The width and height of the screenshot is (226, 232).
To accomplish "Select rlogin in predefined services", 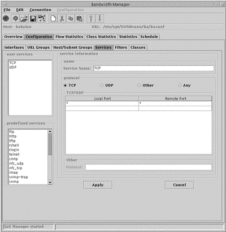I will point(28,150).
